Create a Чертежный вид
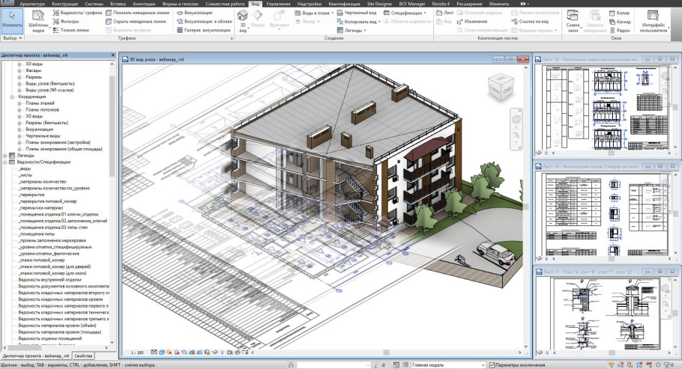The height and width of the screenshot is (369, 682). (x=357, y=13)
